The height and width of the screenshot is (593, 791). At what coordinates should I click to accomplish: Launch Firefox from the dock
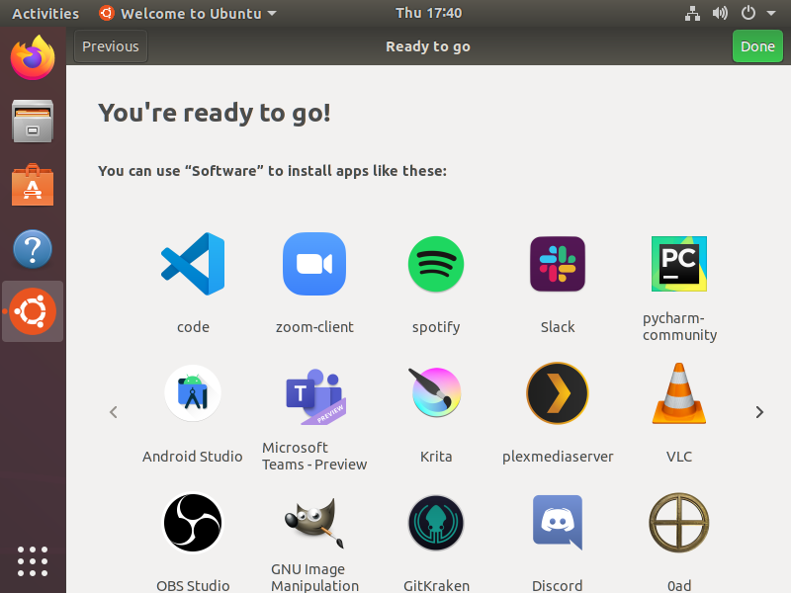(33, 57)
